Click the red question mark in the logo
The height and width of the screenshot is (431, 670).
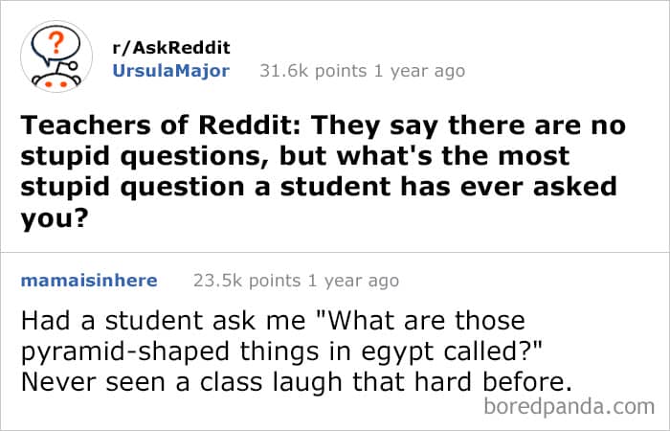(56, 45)
